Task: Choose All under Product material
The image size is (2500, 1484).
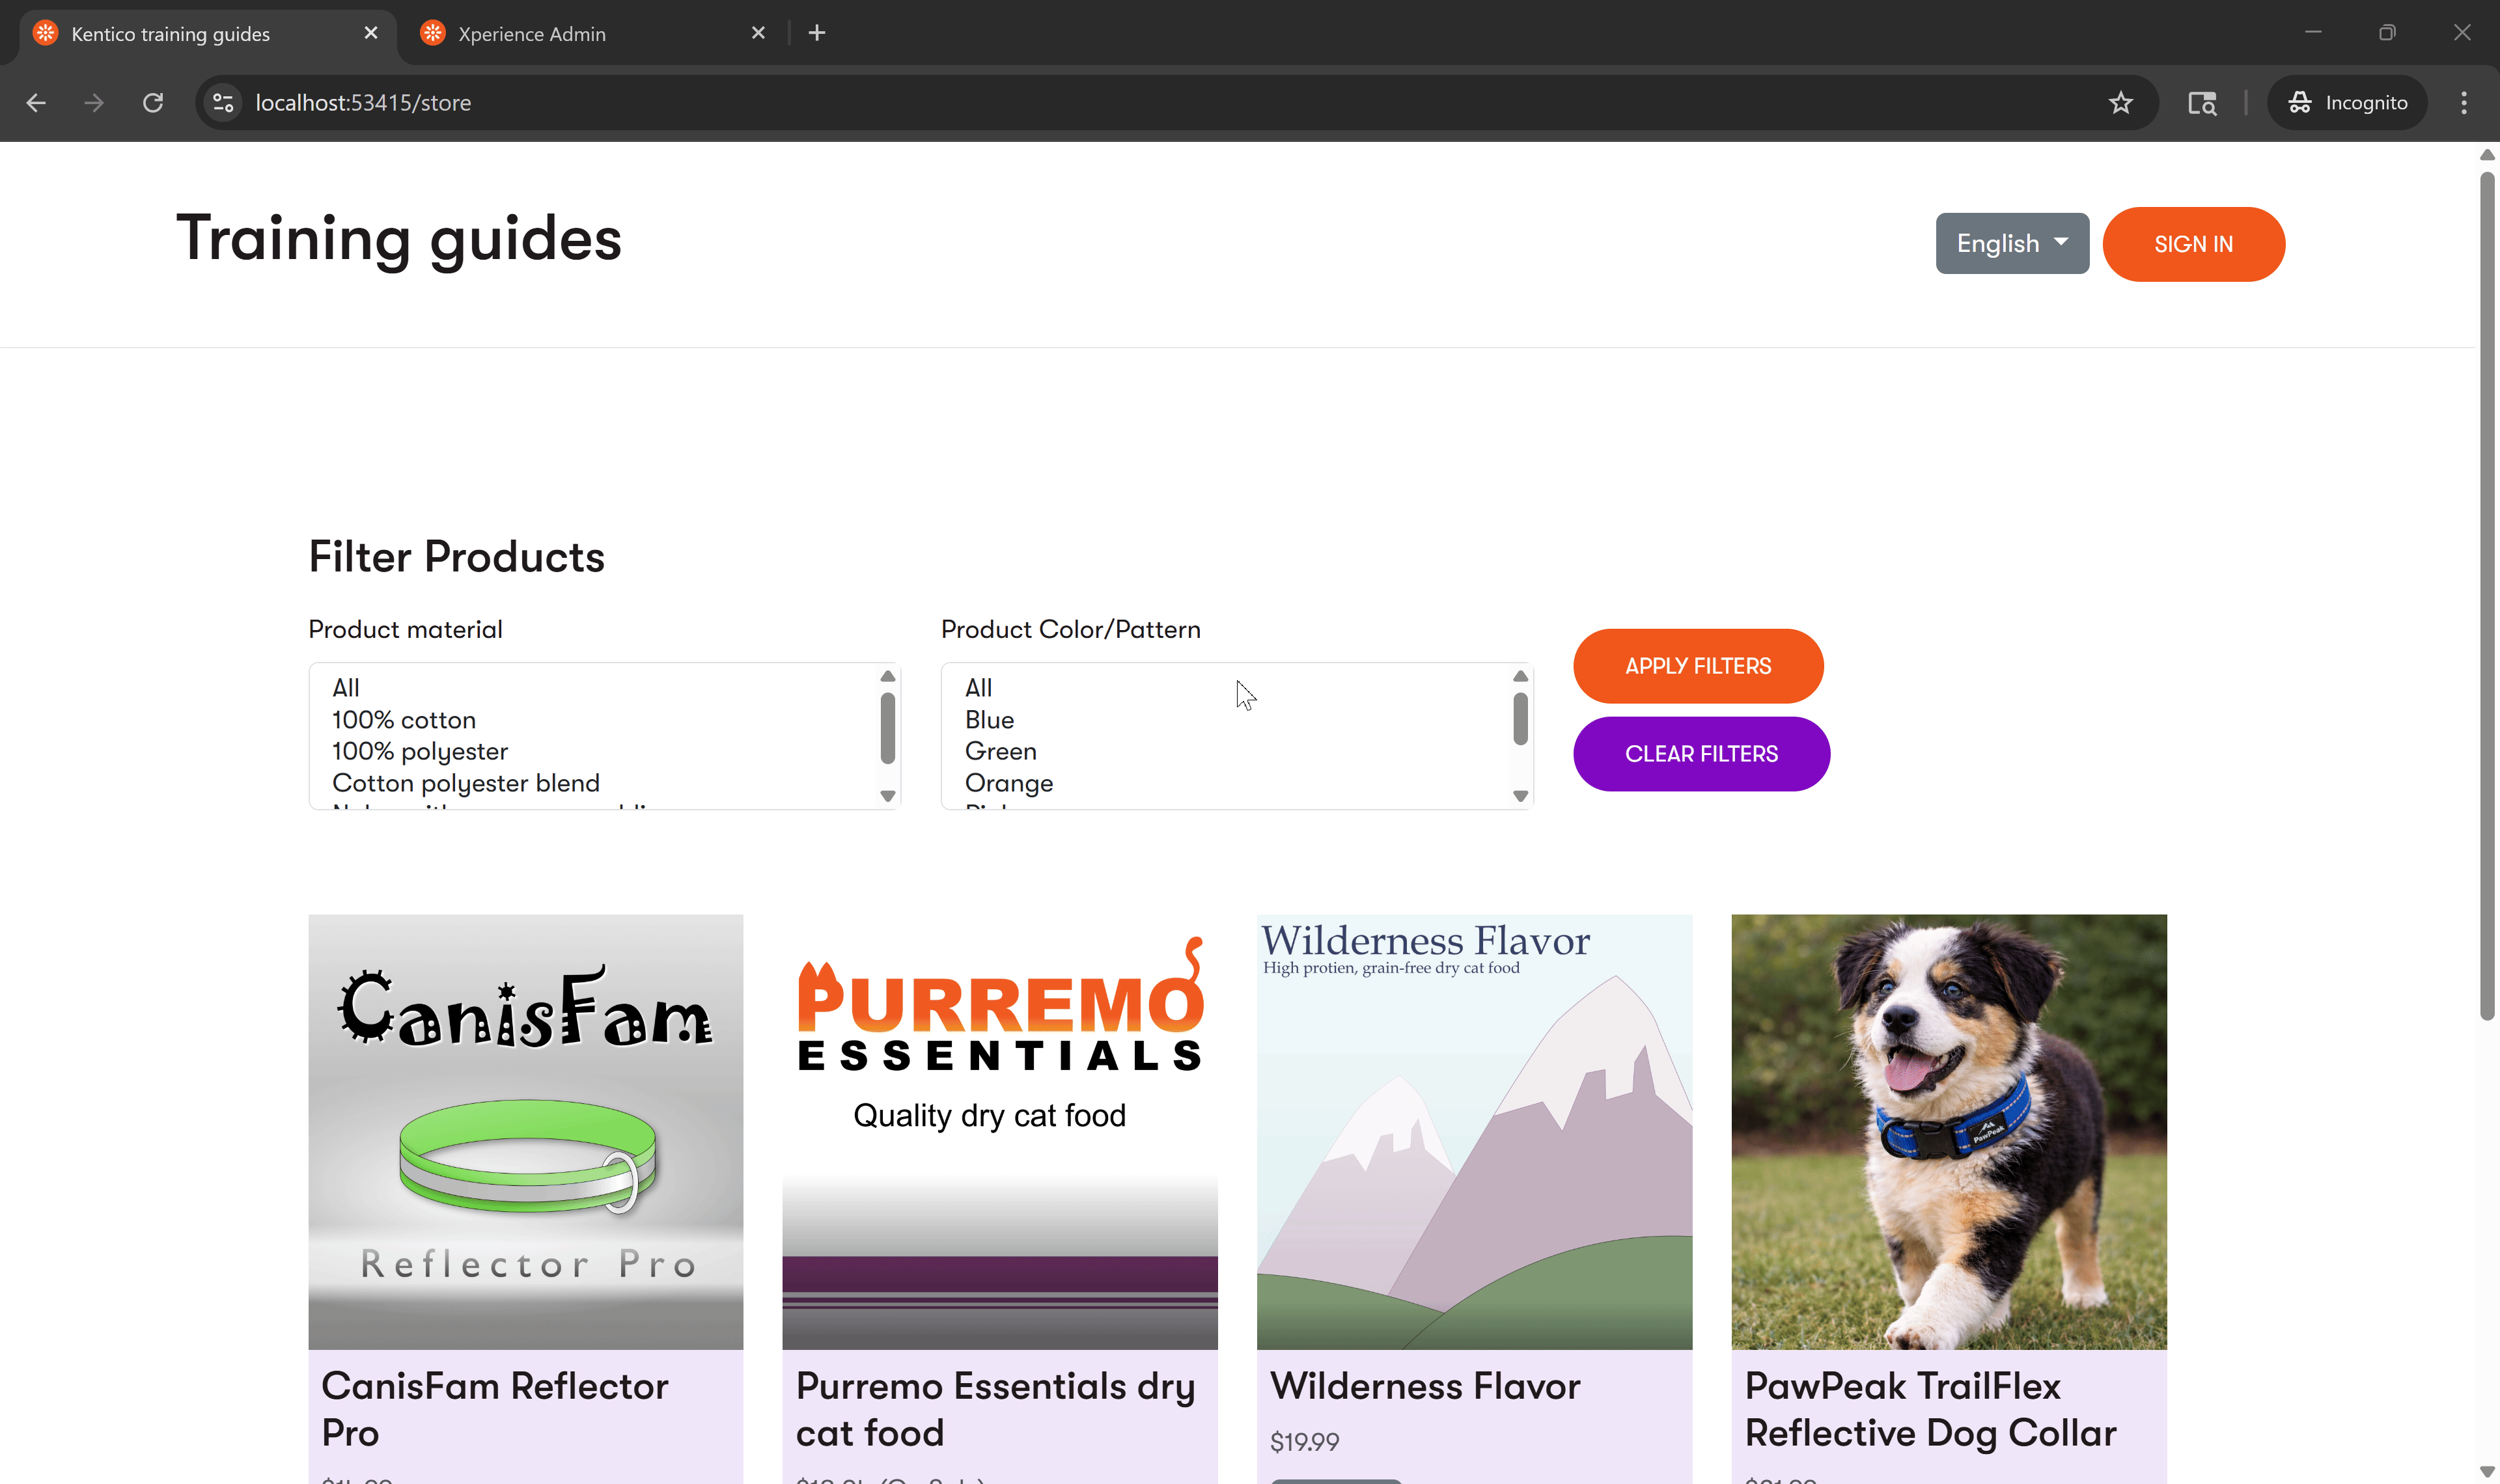Action: 346,687
